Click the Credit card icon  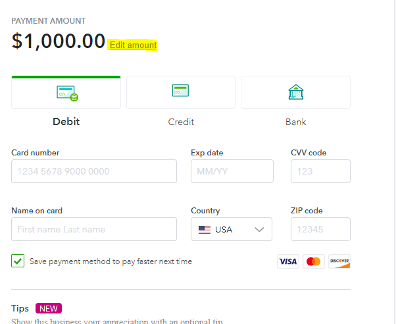coord(181,91)
